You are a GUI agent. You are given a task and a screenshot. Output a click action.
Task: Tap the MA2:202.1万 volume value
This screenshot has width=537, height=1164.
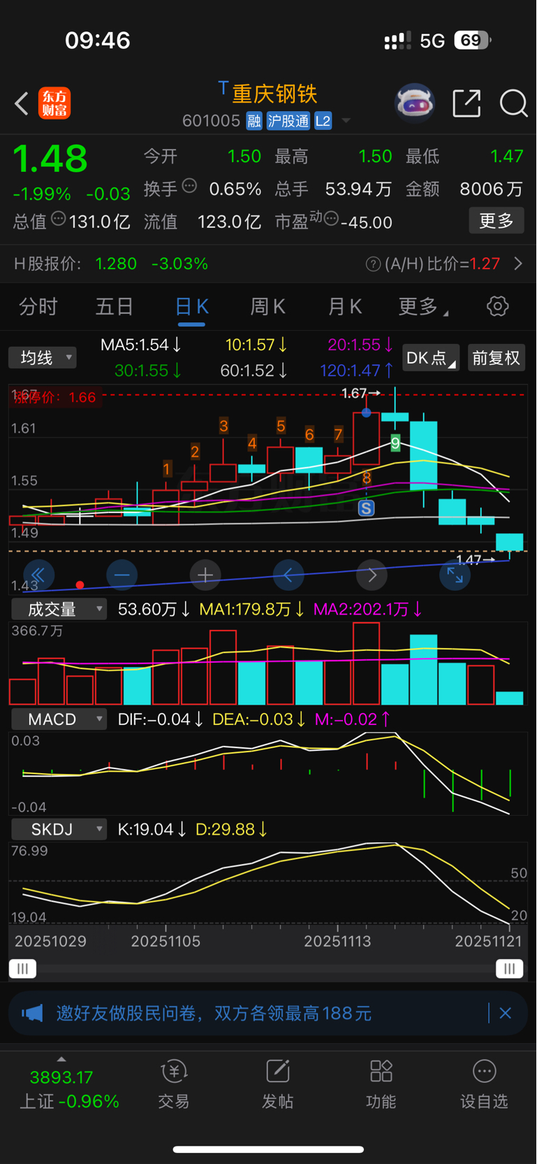pos(368,609)
